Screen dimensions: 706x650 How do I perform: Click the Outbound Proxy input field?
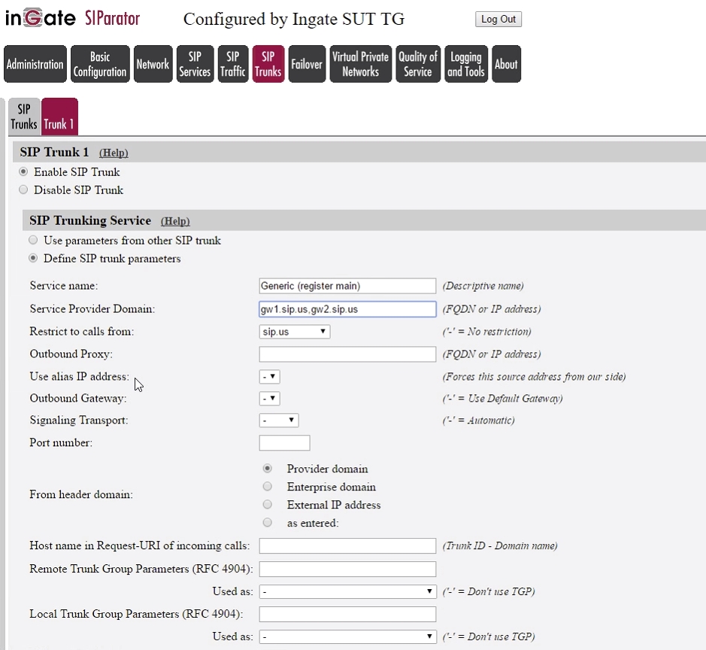(347, 354)
